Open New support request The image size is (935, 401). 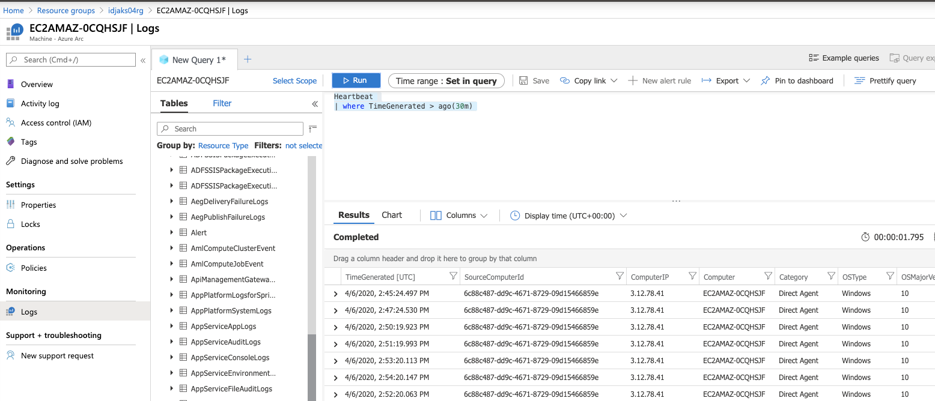pyautogui.click(x=57, y=355)
